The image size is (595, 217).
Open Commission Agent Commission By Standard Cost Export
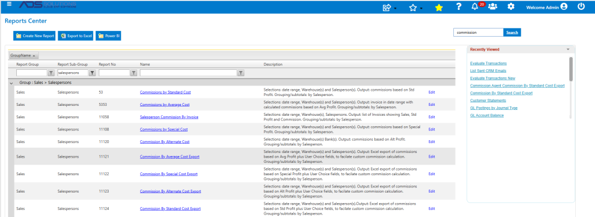517,86
